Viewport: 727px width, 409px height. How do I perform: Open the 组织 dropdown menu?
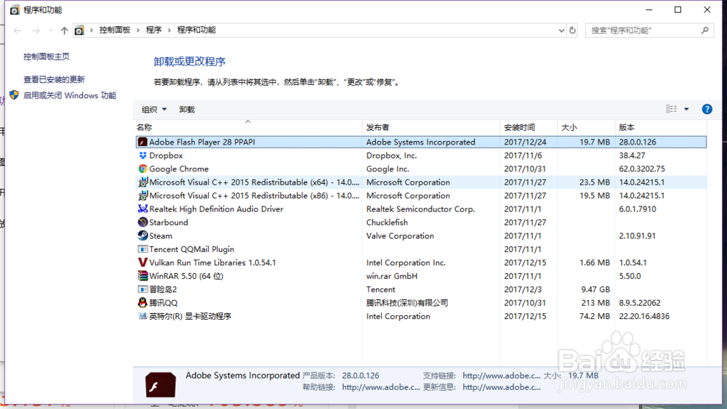(154, 109)
